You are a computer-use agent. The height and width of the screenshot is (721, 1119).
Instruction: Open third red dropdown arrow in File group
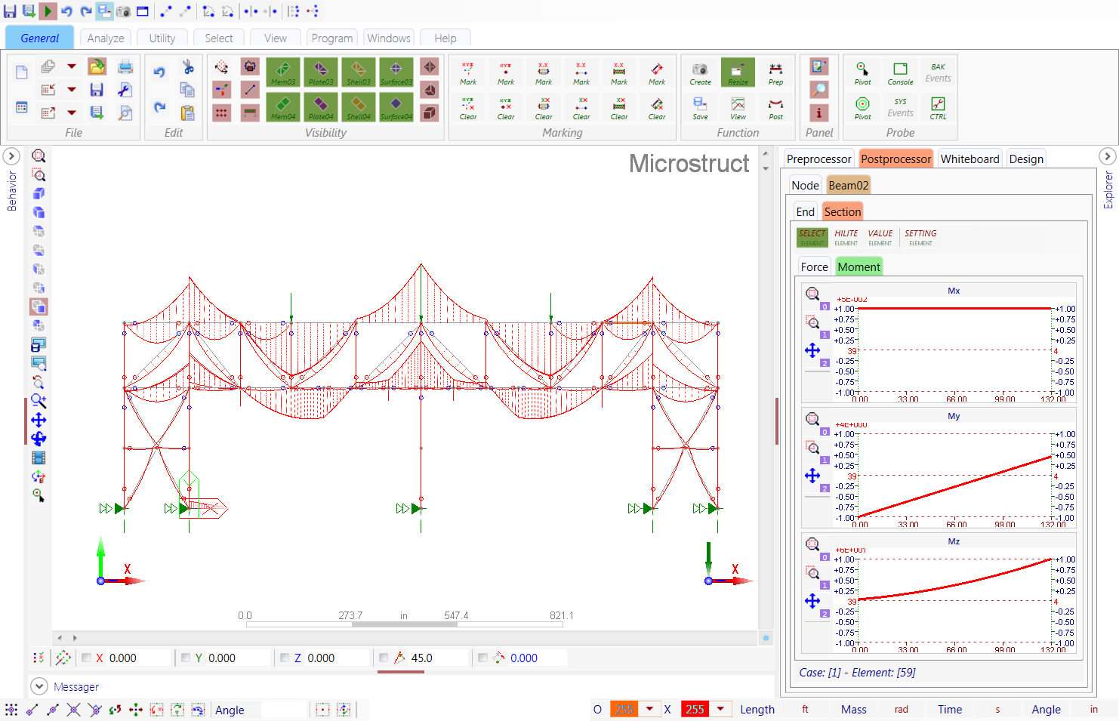72,112
